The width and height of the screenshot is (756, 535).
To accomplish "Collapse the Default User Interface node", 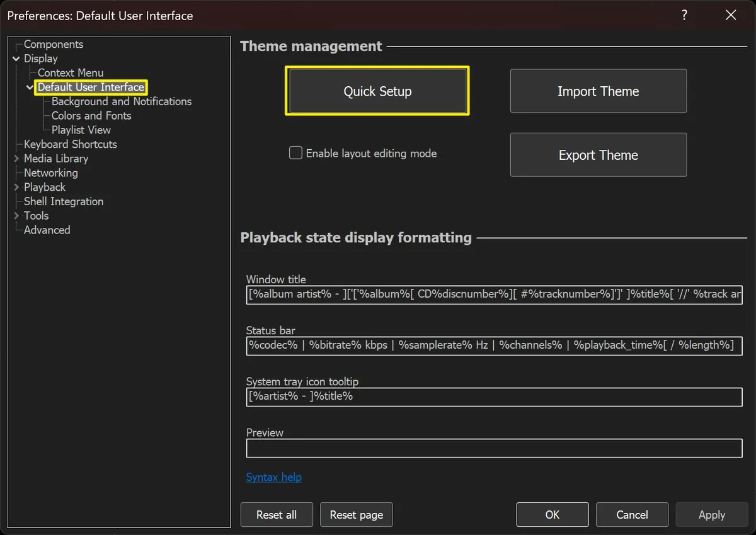I will pyautogui.click(x=30, y=87).
